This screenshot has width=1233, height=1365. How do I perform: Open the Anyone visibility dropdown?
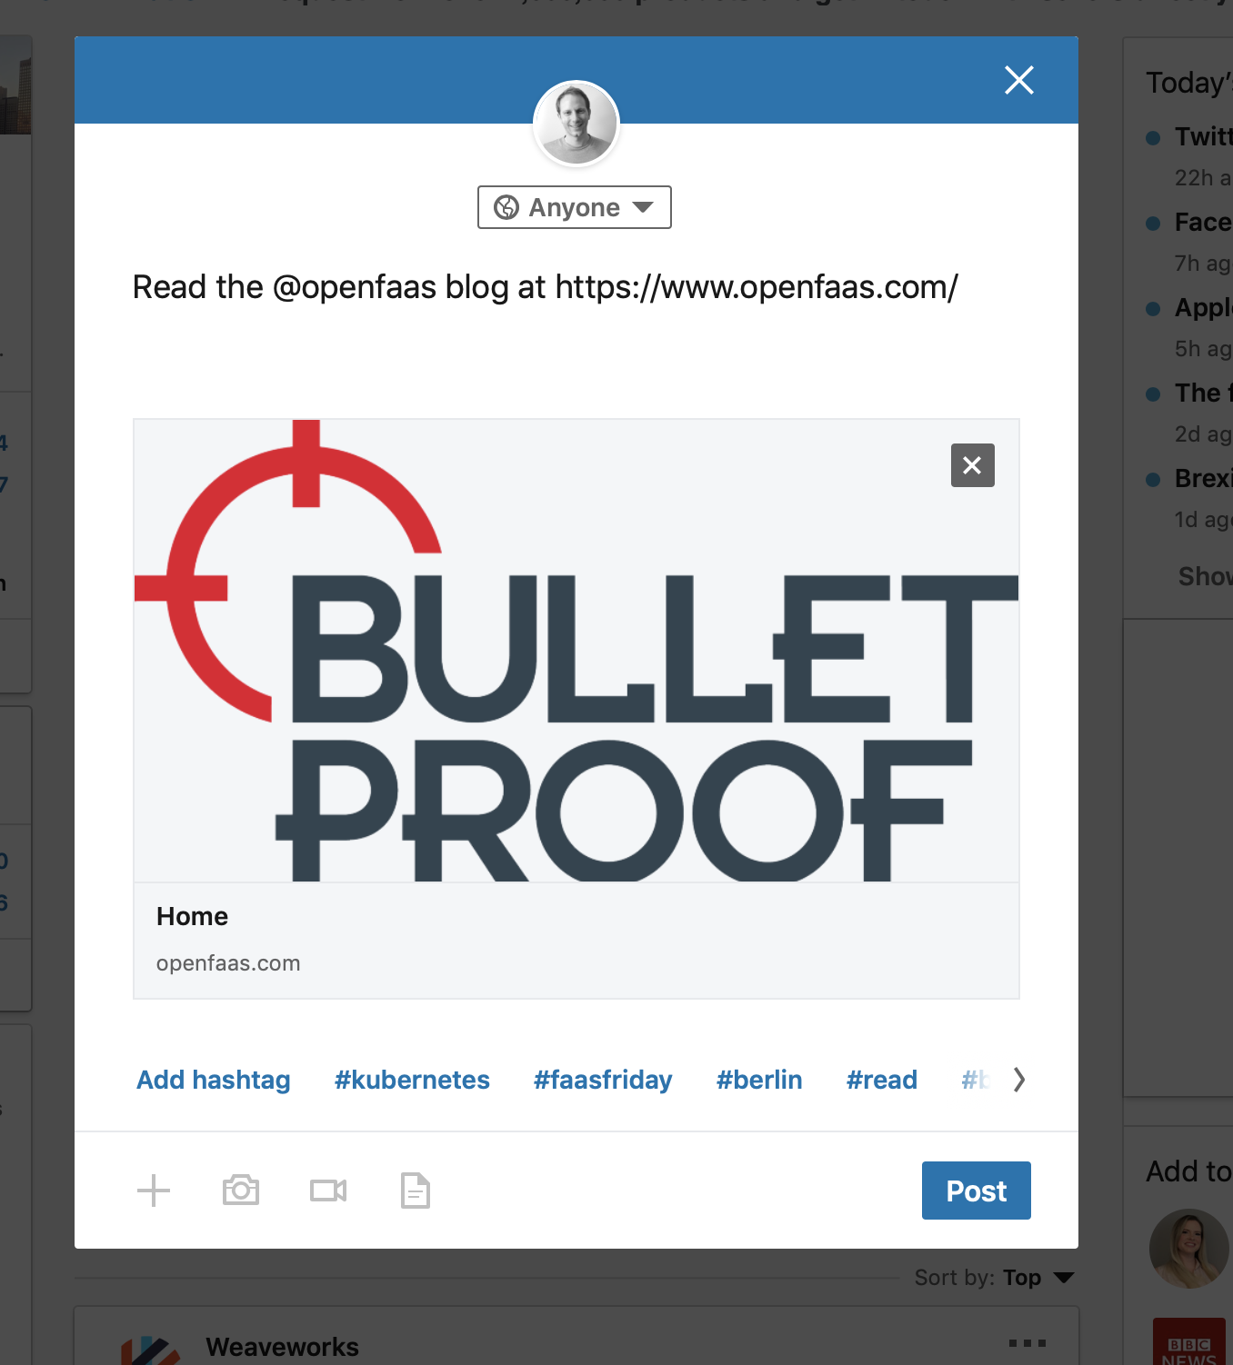click(x=575, y=207)
